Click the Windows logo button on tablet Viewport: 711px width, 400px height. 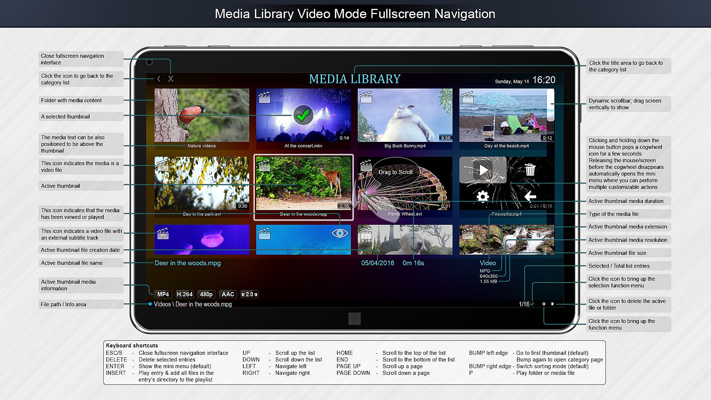(354, 319)
